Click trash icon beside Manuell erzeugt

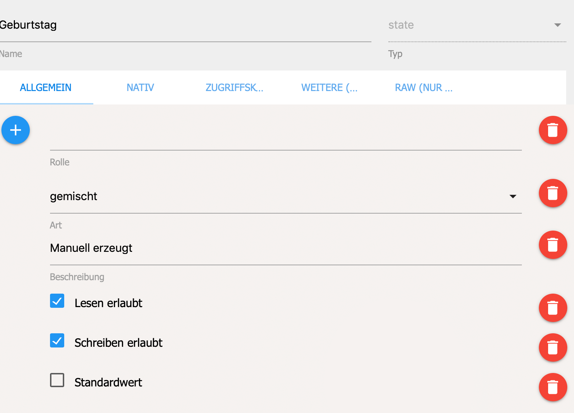[x=553, y=245]
